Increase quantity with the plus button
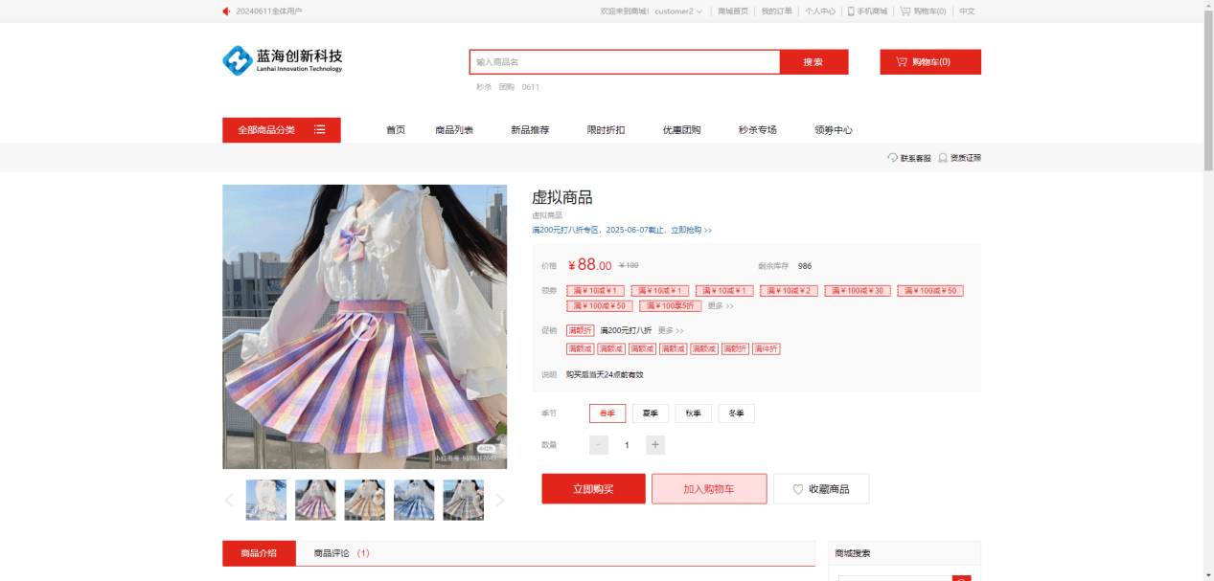Image resolution: width=1214 pixels, height=581 pixels. click(655, 445)
